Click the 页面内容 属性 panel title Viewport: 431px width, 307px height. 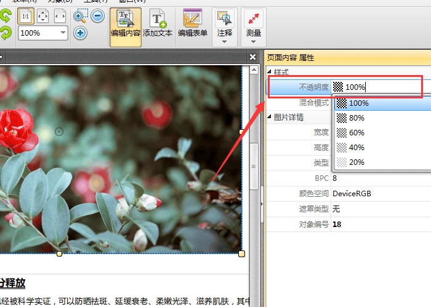[291, 58]
